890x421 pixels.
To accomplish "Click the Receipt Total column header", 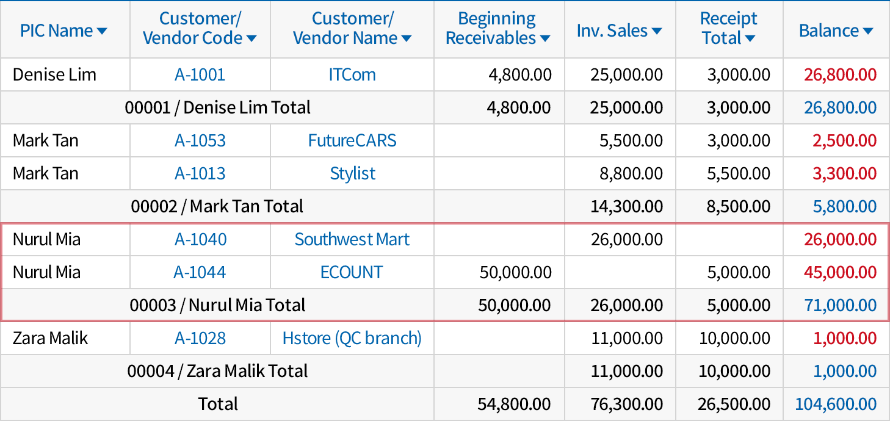I will [x=728, y=29].
